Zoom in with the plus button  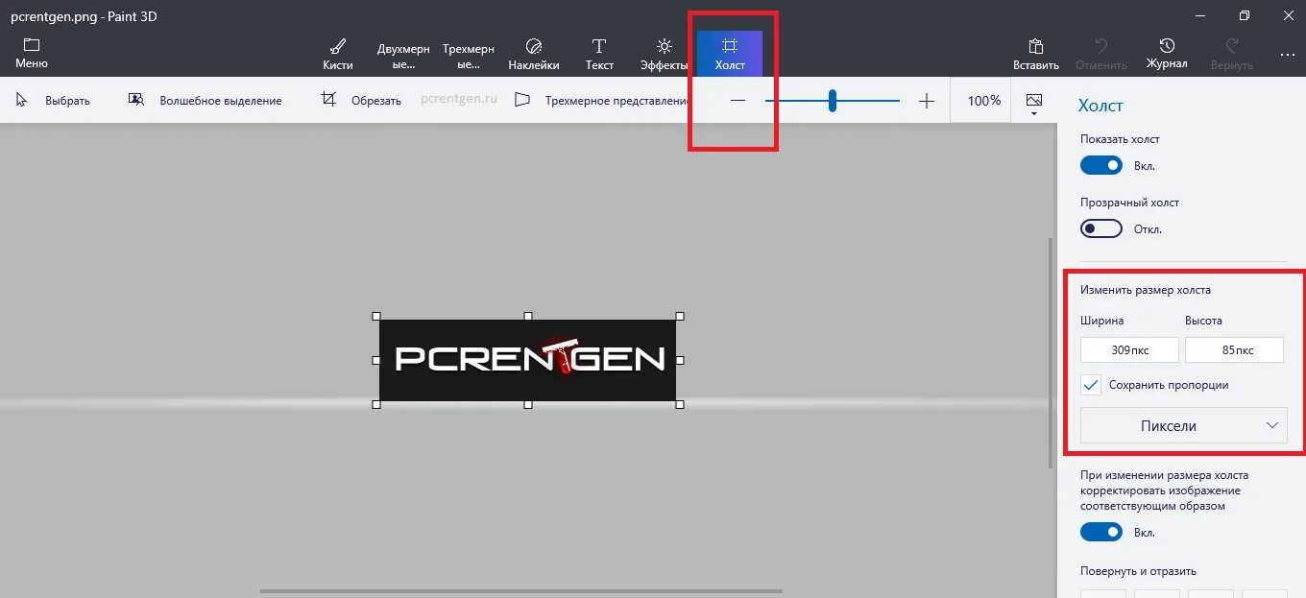926,101
